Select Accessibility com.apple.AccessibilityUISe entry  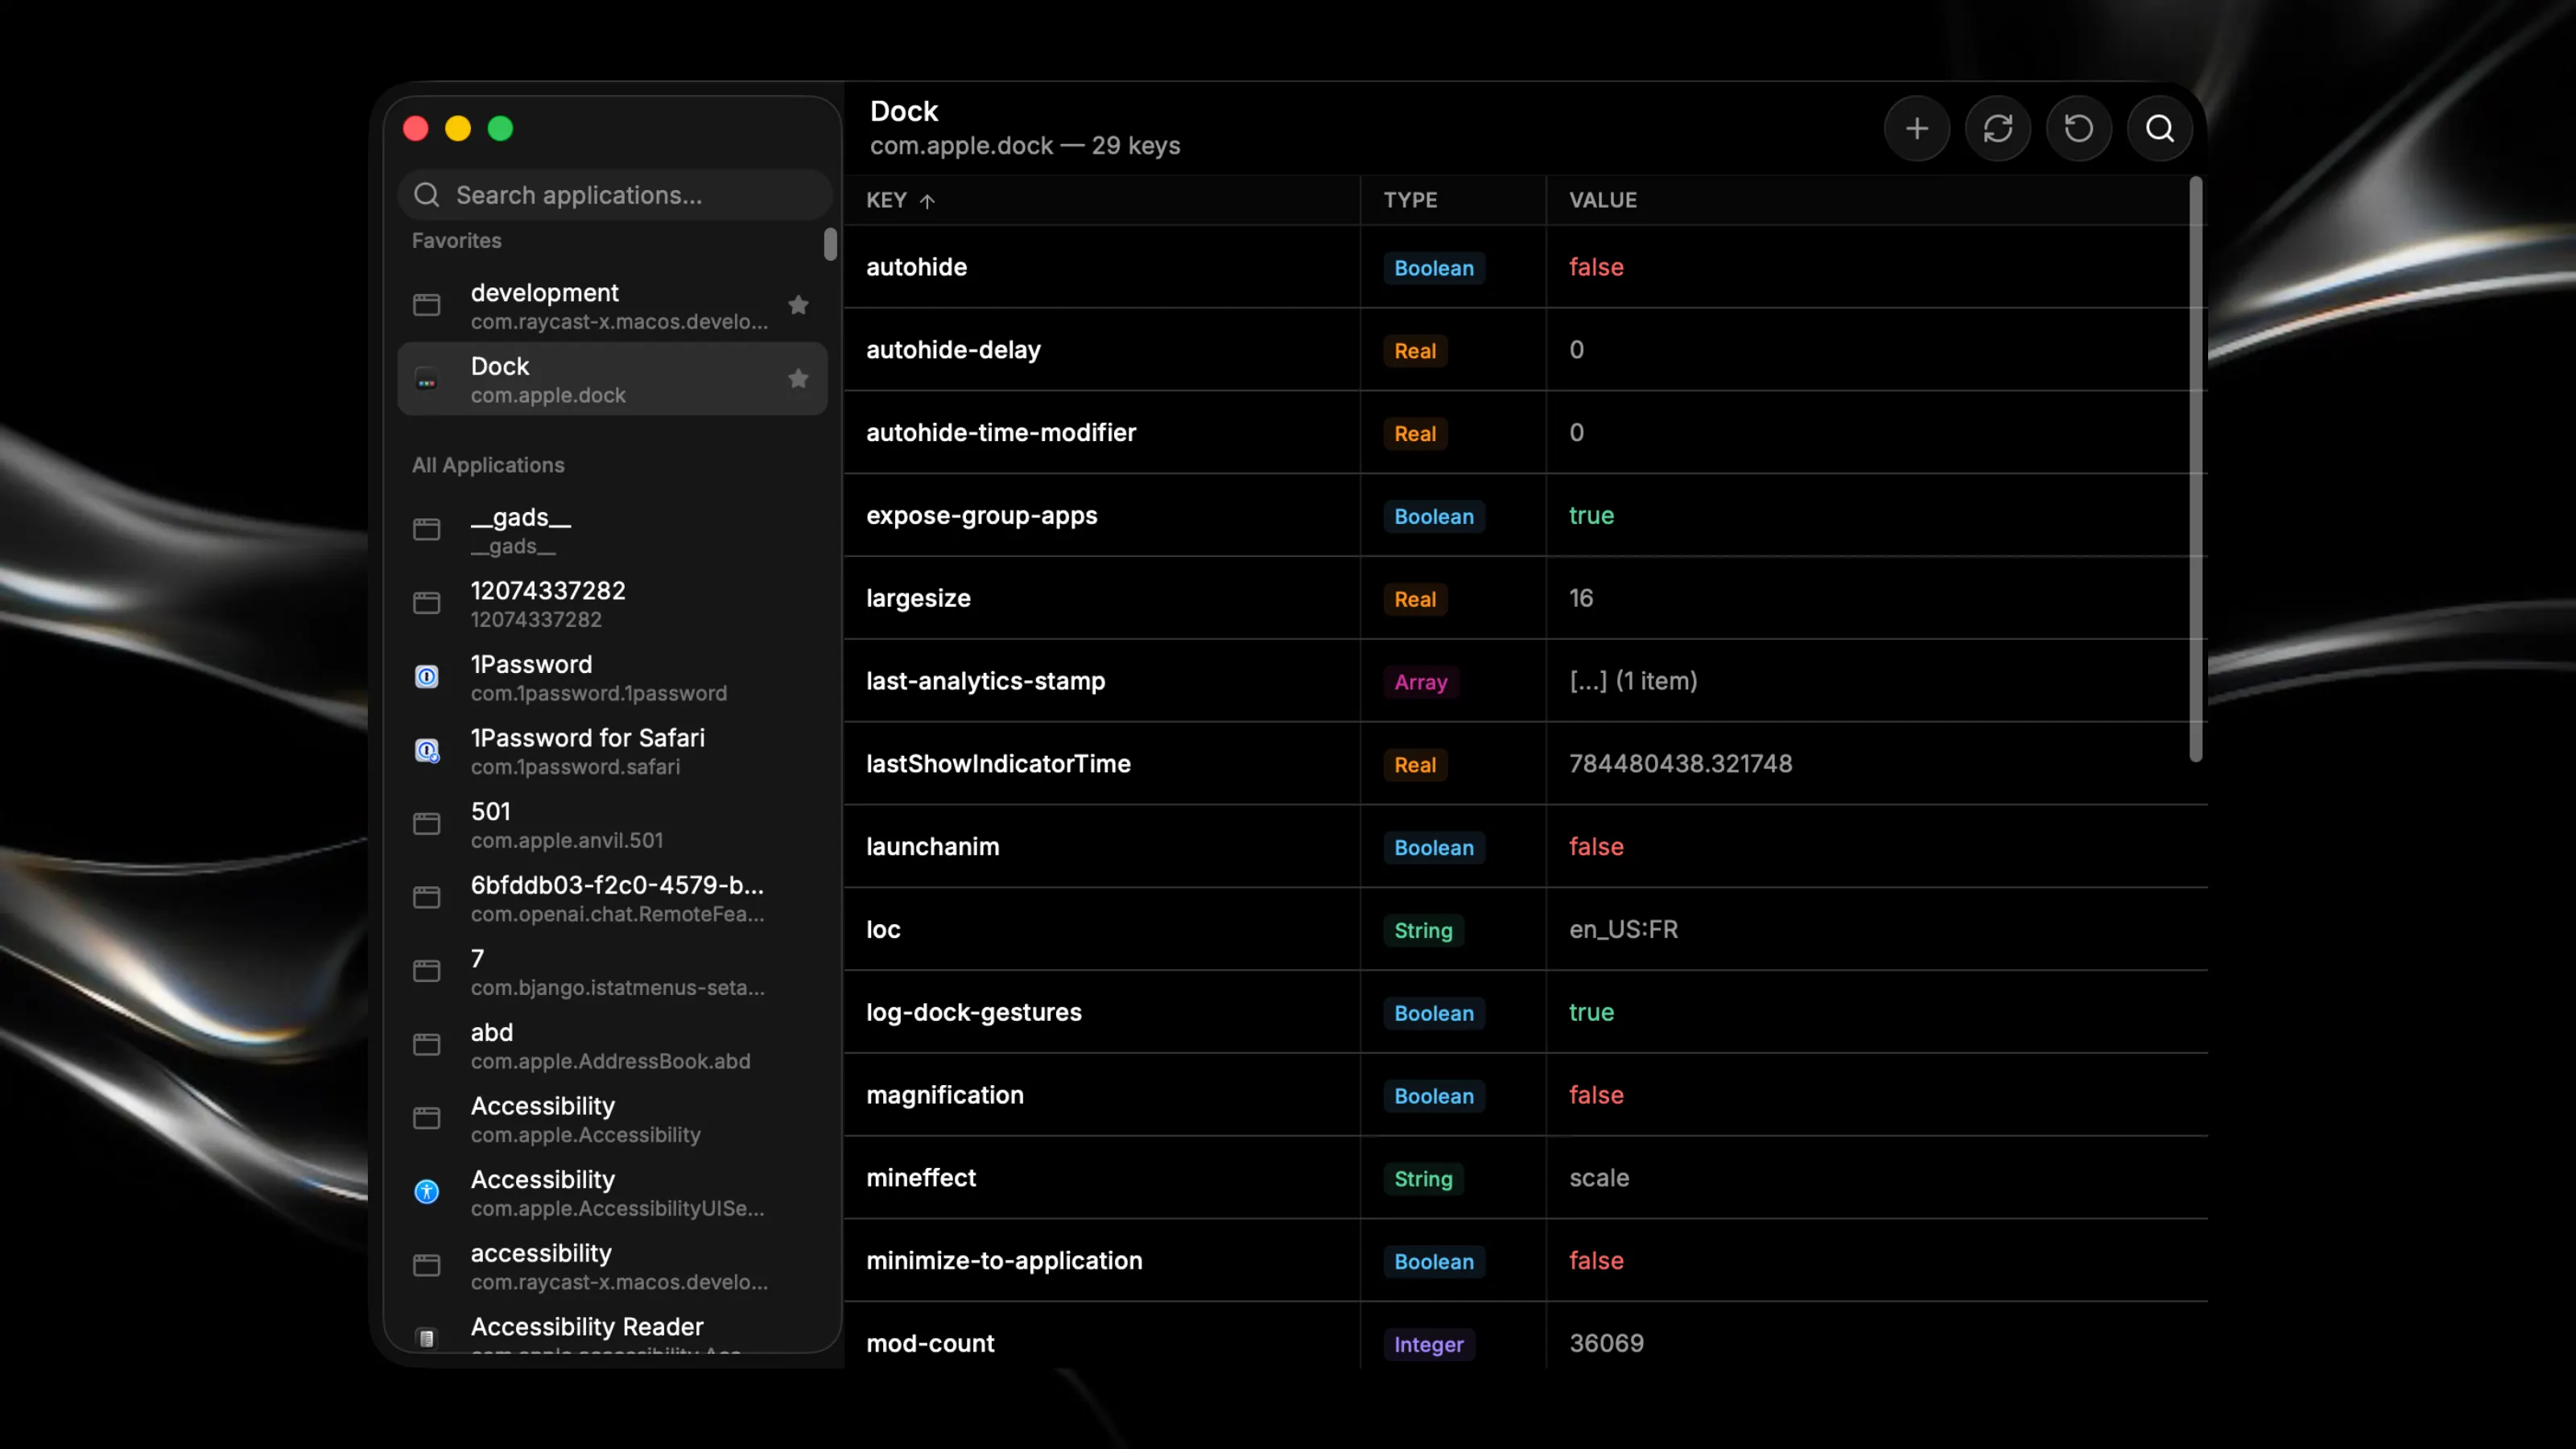[x=612, y=1192]
